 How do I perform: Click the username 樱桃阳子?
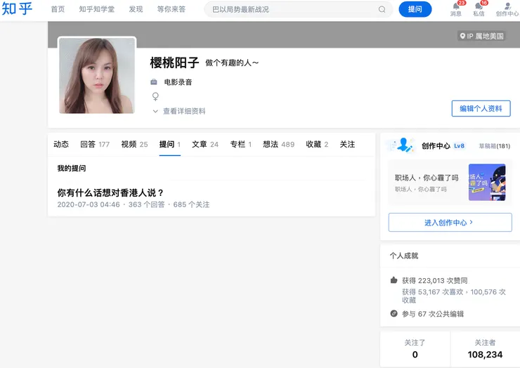[174, 63]
